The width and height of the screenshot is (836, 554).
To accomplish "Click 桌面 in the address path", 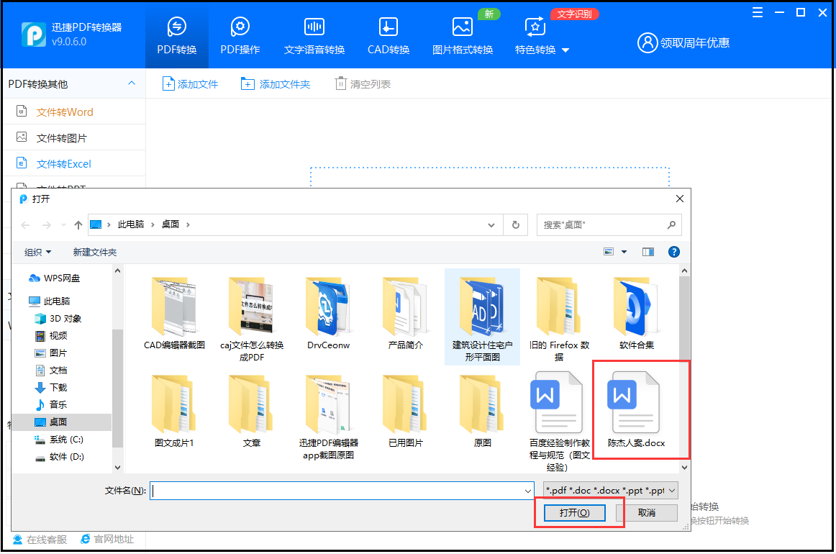I will coord(170,224).
